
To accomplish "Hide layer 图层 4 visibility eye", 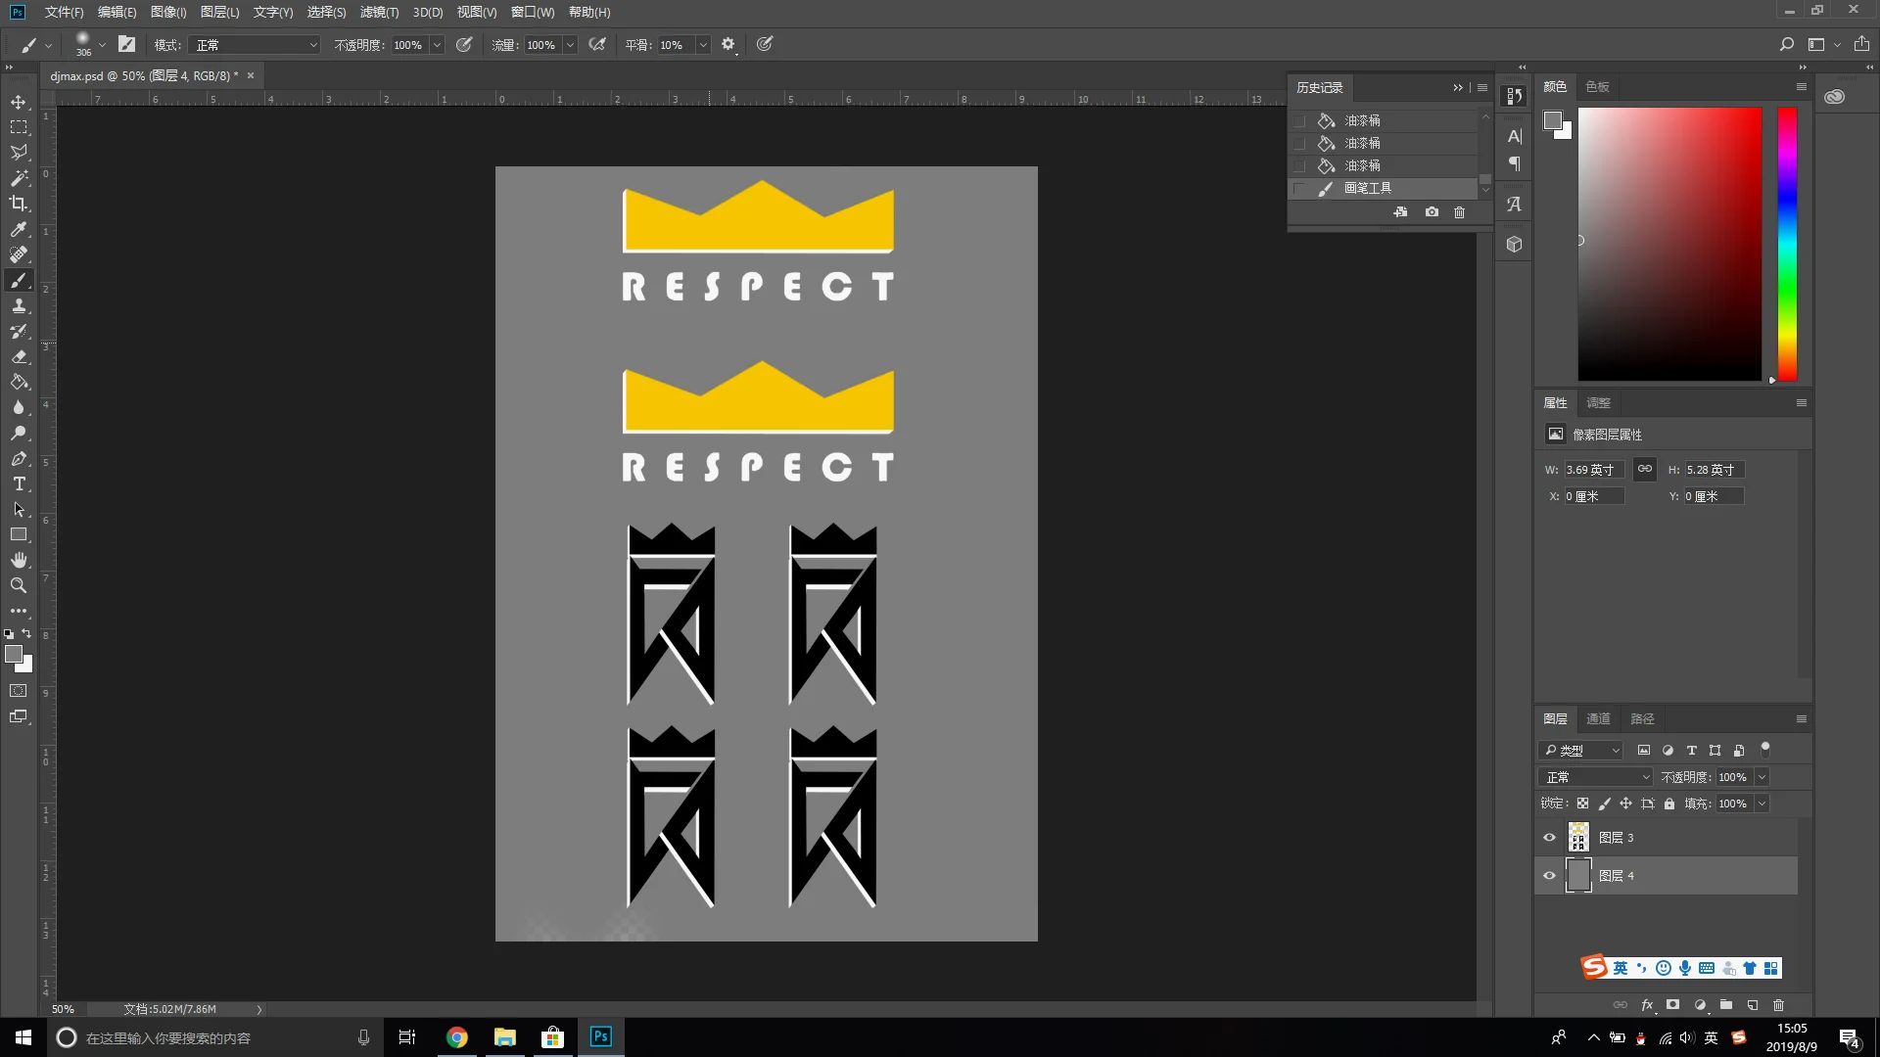I will pos(1549,876).
